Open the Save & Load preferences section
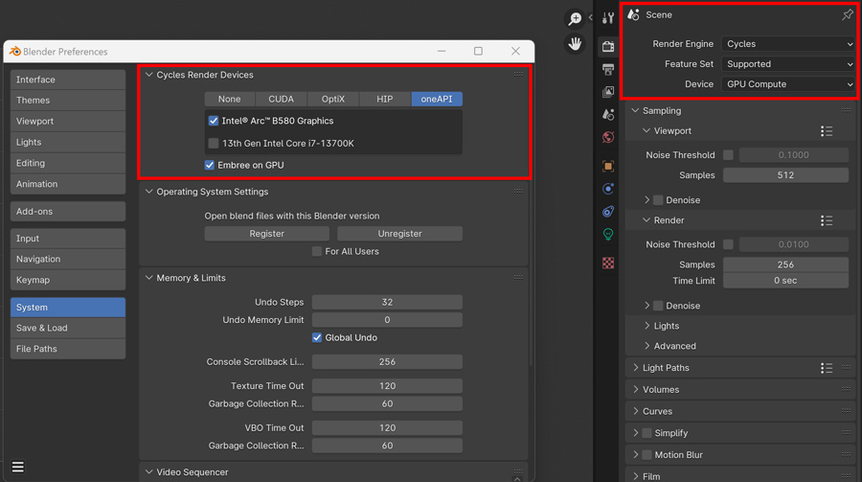The height and width of the screenshot is (482, 862). click(68, 328)
